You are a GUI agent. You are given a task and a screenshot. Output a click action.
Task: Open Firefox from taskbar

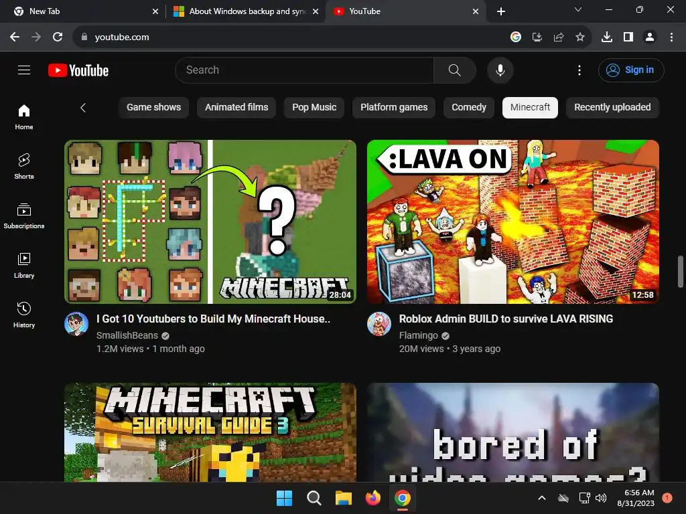(372, 498)
